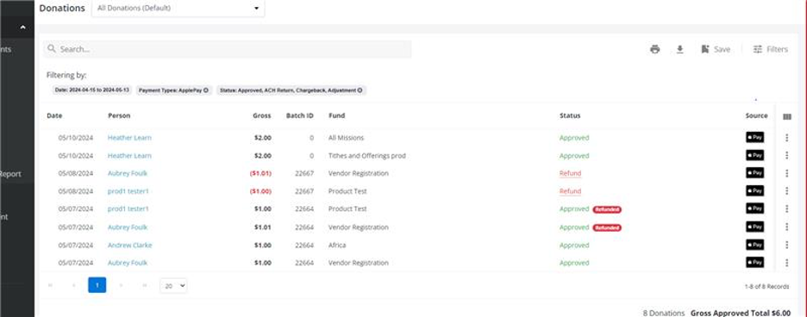Open the All Donations (Default) dropdown

(x=178, y=9)
